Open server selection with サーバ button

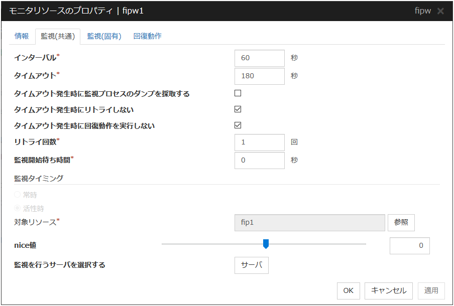point(251,265)
